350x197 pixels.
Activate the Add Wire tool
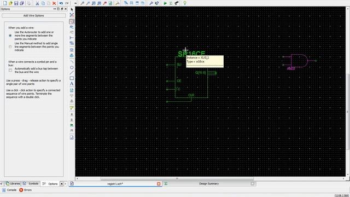pos(72,22)
